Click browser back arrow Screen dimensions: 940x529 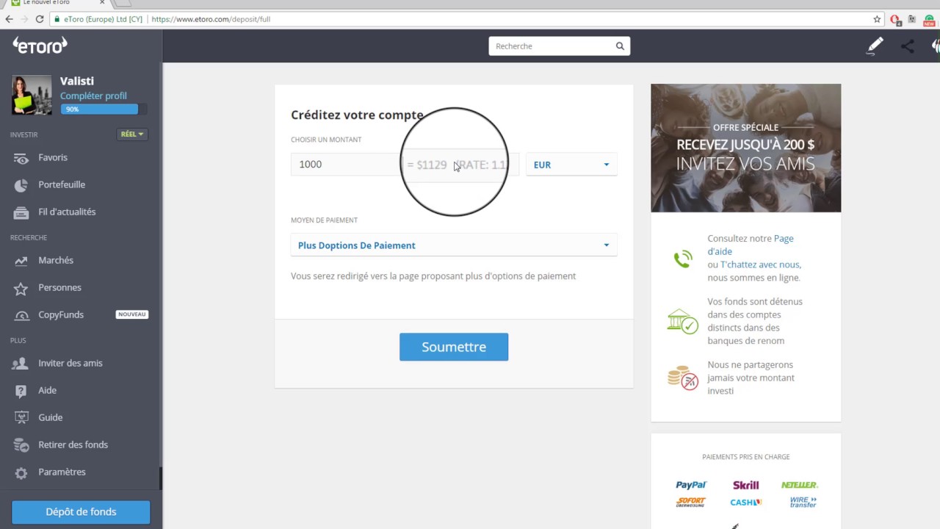point(9,19)
